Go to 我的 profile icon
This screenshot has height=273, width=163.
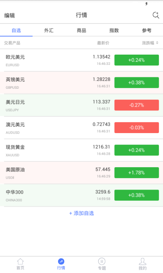tap(143, 261)
